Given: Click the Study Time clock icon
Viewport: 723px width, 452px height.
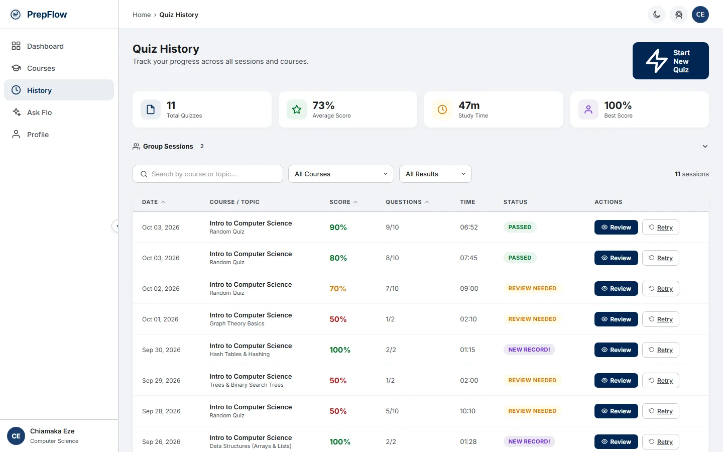Looking at the screenshot, I should (x=442, y=109).
